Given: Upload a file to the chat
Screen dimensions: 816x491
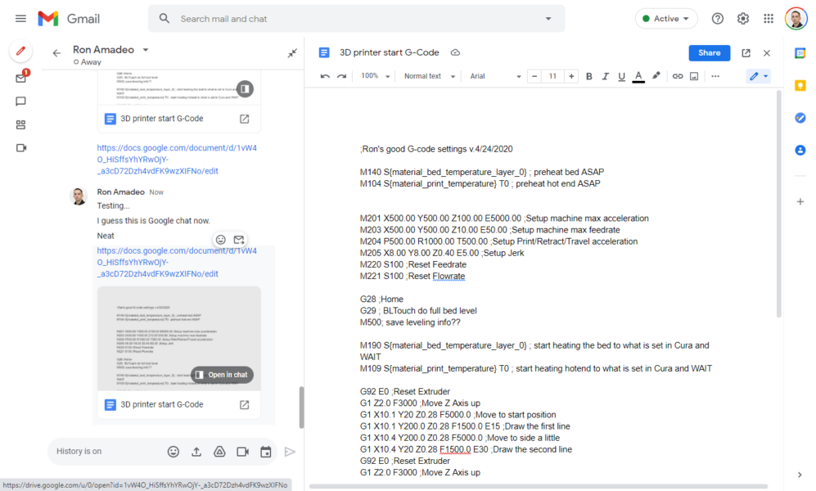Looking at the screenshot, I should pyautogui.click(x=196, y=452).
